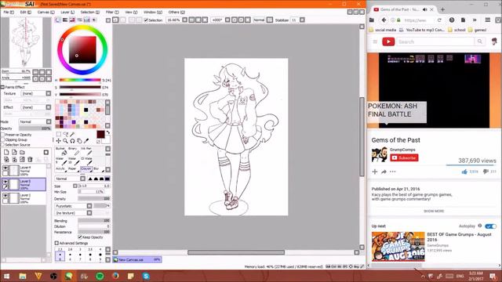Uncheck the Selection checkbox in top toolbar
The height and width of the screenshot is (282, 502).
coord(146,20)
